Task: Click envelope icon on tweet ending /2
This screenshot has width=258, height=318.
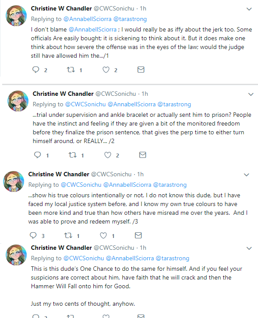Action: click(x=143, y=155)
